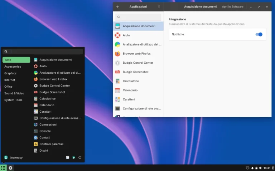Open Controlli parentali from the app menu
The width and height of the screenshot is (275, 171).
click(x=51, y=144)
